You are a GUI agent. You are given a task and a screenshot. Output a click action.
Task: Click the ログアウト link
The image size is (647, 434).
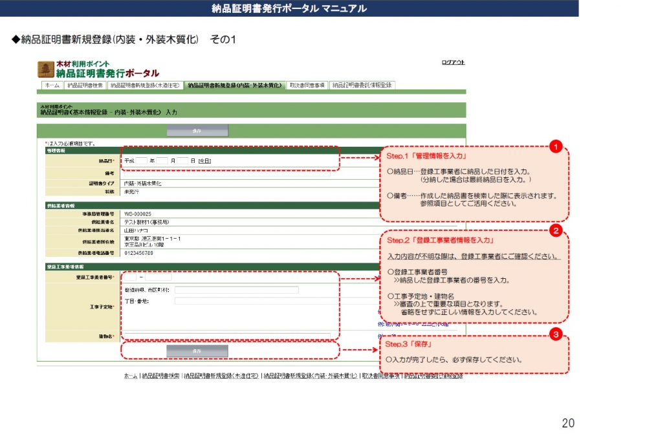[x=453, y=62]
